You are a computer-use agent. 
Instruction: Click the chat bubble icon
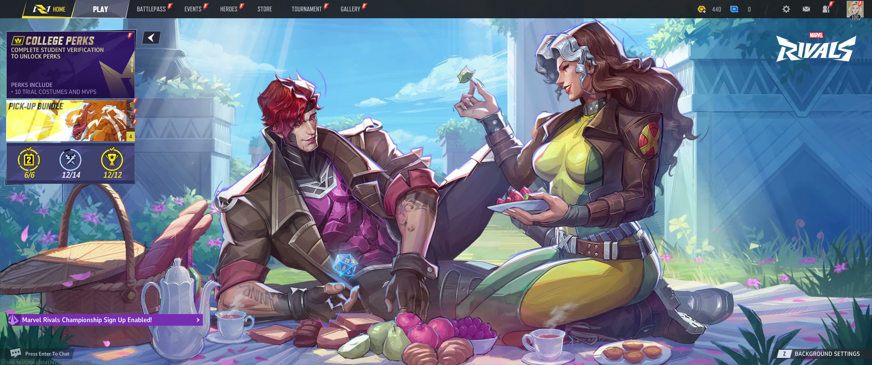tap(15, 353)
